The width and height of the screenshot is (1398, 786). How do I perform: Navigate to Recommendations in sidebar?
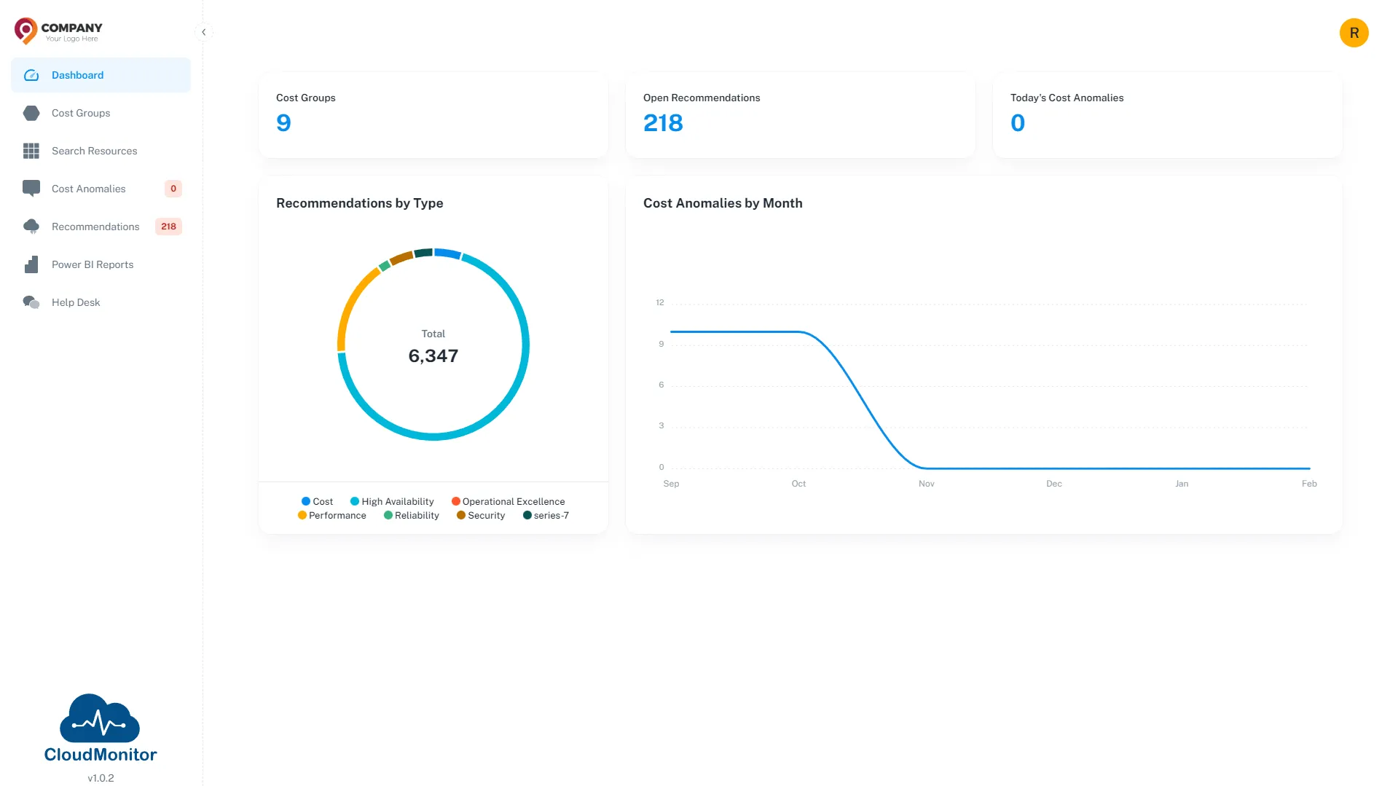point(101,227)
